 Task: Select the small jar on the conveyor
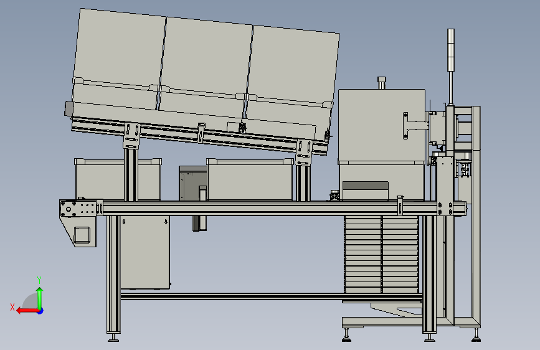tap(334, 196)
